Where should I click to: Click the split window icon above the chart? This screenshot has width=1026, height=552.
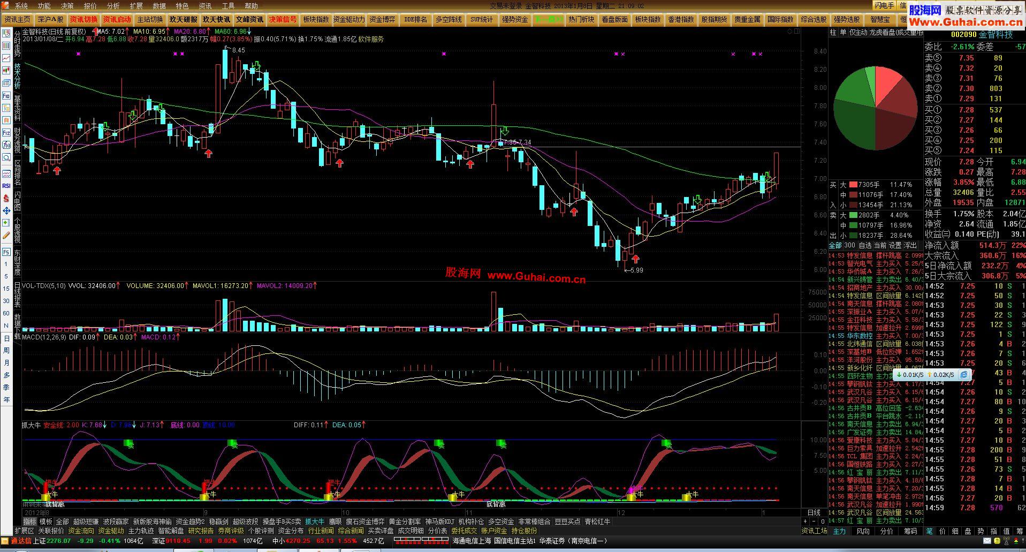coord(797,32)
